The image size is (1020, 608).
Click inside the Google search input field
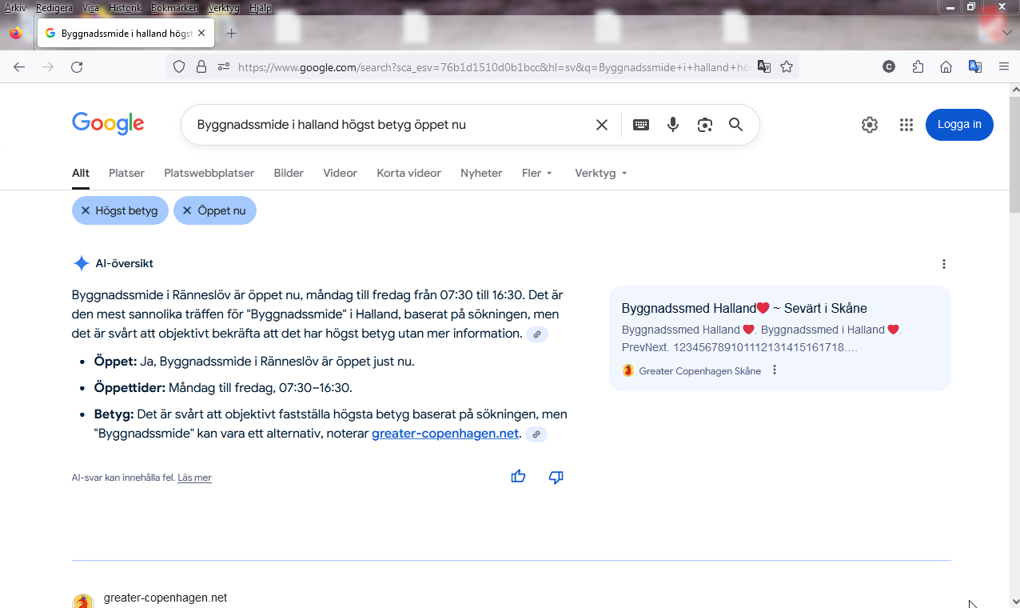click(384, 125)
